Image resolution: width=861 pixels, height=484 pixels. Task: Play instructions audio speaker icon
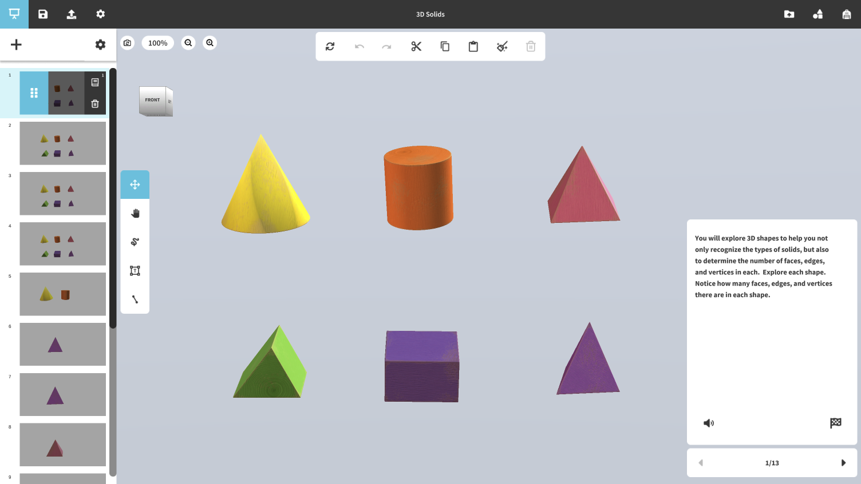click(x=709, y=423)
